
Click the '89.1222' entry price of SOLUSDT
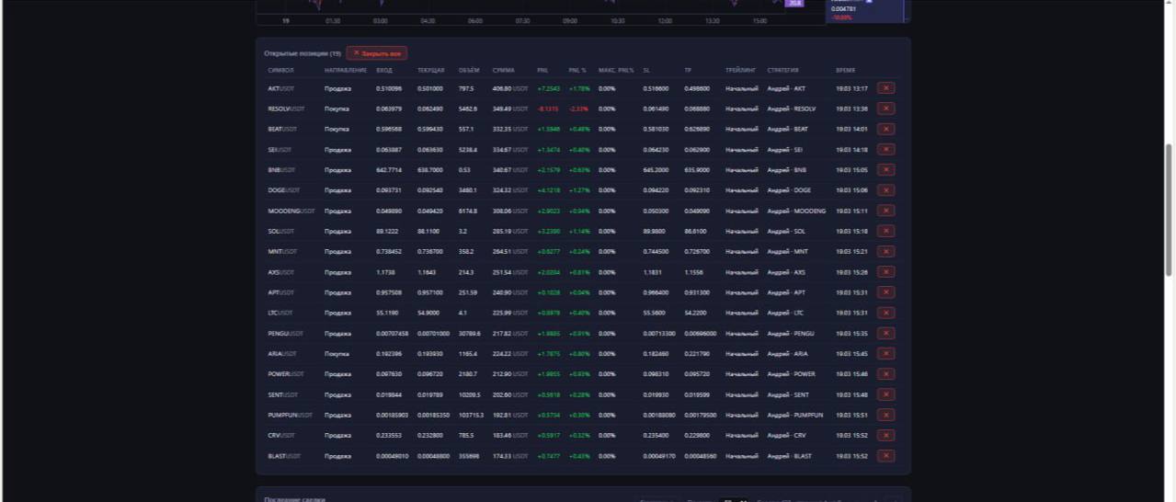pyautogui.click(x=387, y=231)
